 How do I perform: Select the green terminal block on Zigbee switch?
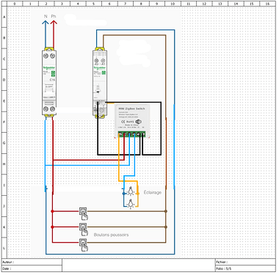click(132, 134)
